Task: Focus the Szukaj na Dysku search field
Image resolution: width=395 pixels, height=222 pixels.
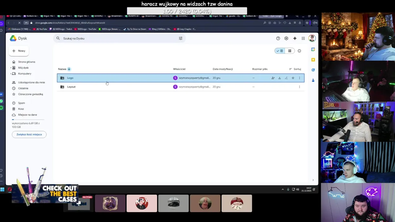Action: click(x=119, y=38)
